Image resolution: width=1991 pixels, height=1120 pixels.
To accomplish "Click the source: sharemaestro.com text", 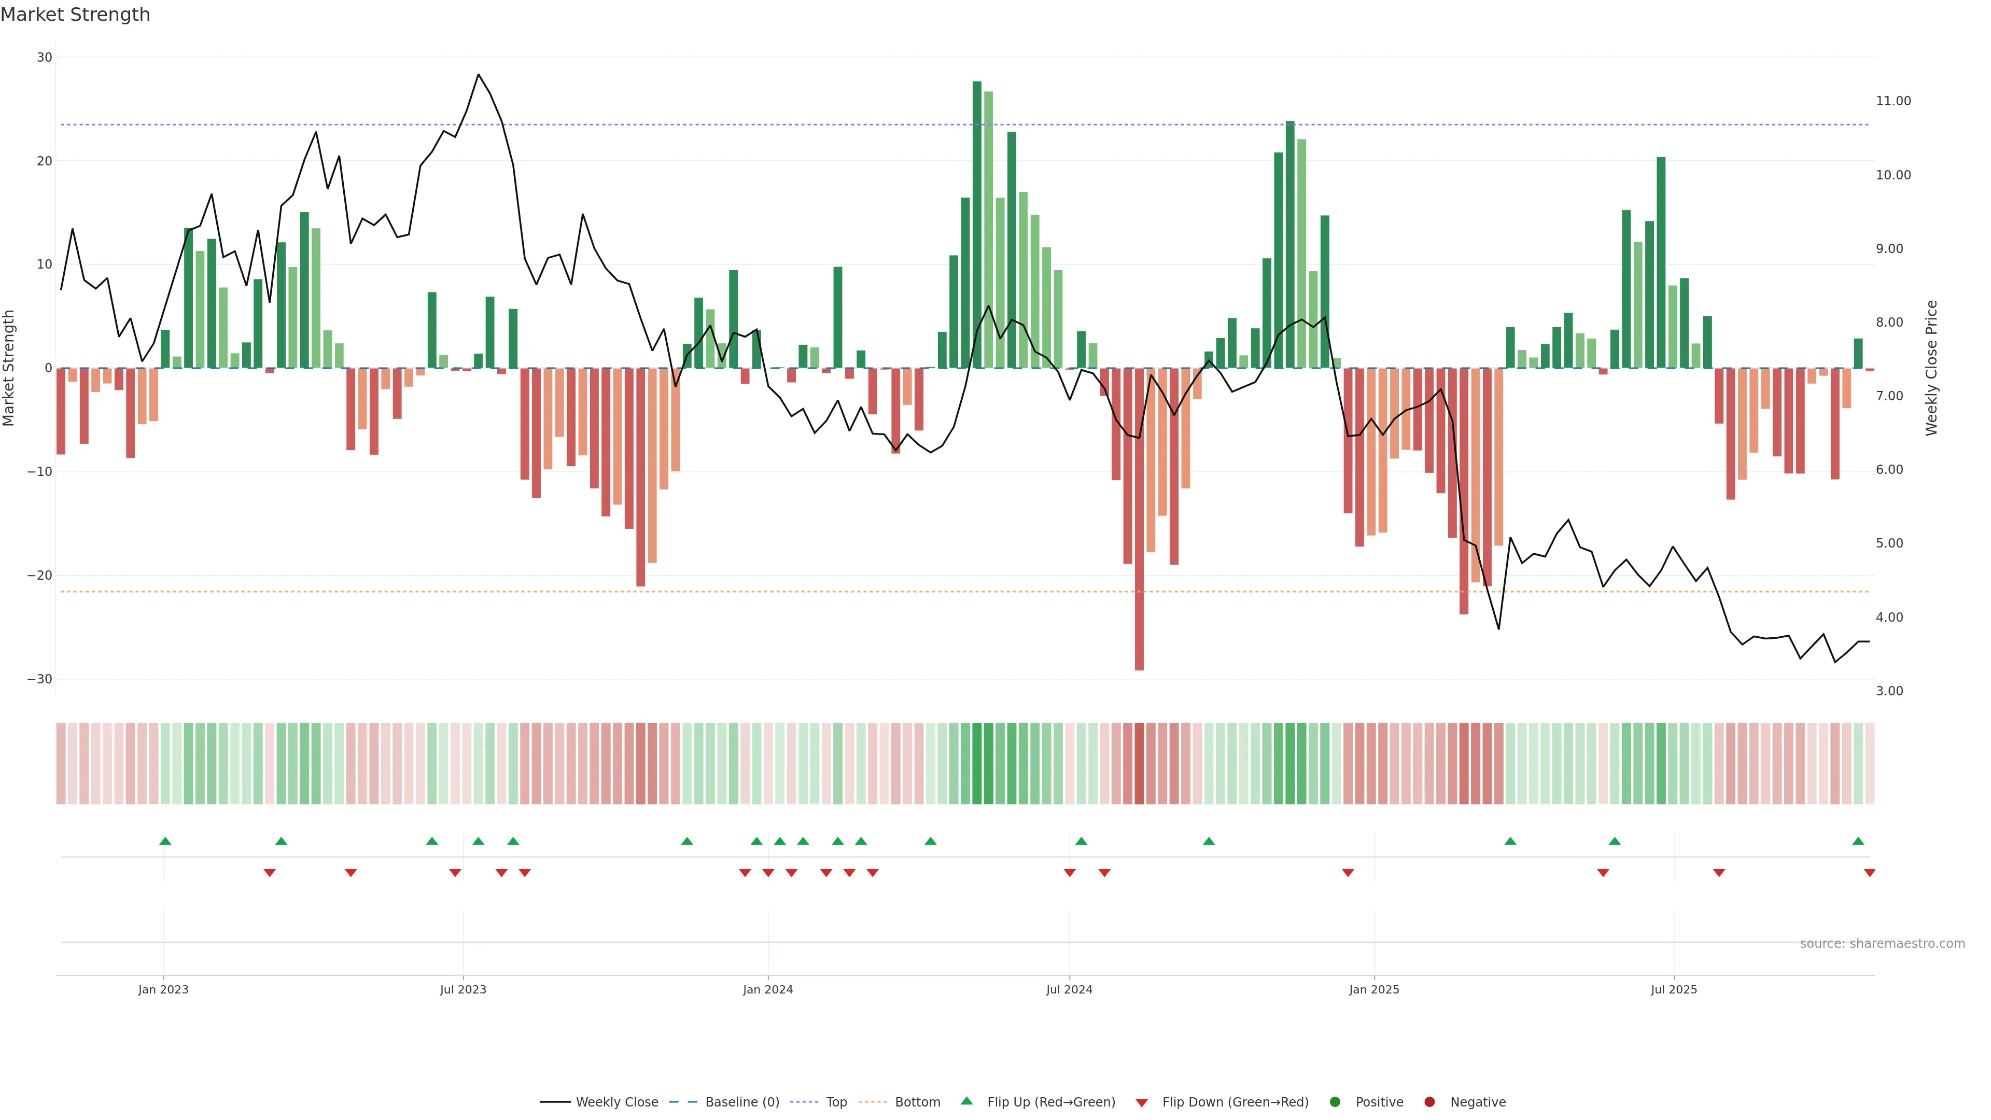I will [1882, 944].
